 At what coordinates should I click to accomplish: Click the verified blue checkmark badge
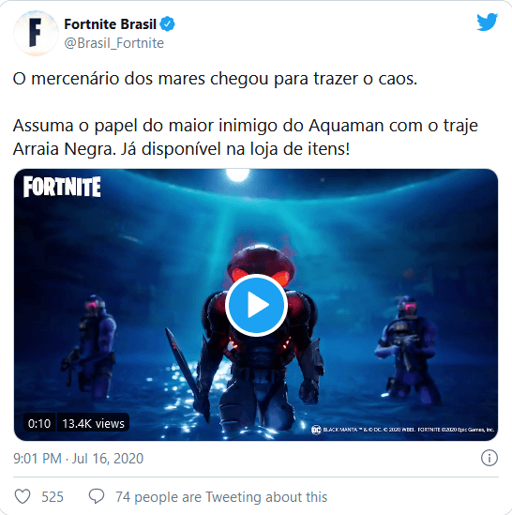(x=167, y=24)
